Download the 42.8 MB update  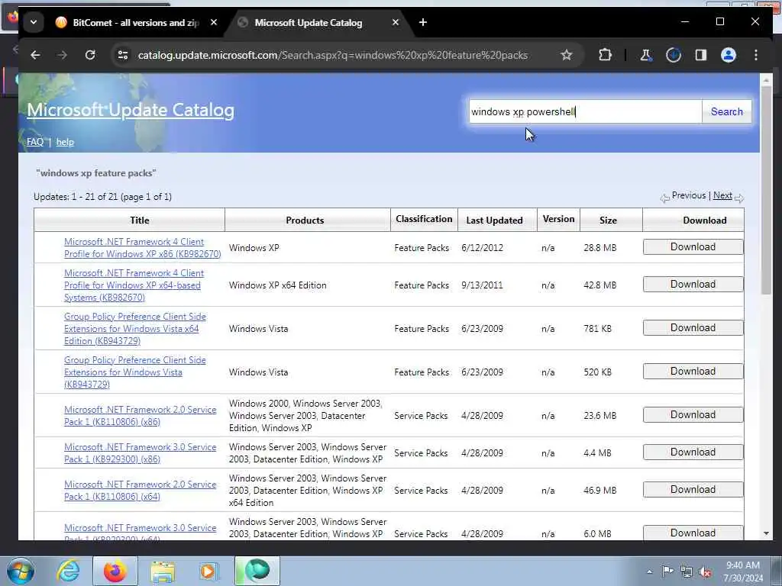coord(693,284)
